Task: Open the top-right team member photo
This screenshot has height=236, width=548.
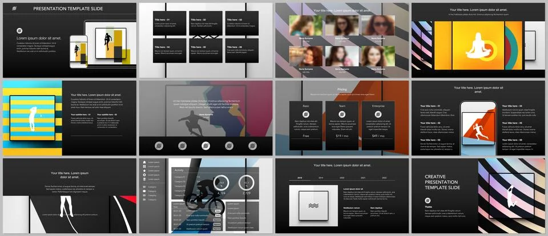Action: (x=378, y=26)
